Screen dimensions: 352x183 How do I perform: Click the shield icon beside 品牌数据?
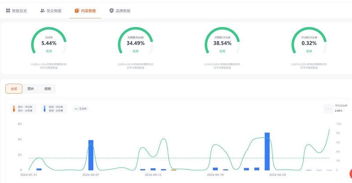[x=111, y=11]
